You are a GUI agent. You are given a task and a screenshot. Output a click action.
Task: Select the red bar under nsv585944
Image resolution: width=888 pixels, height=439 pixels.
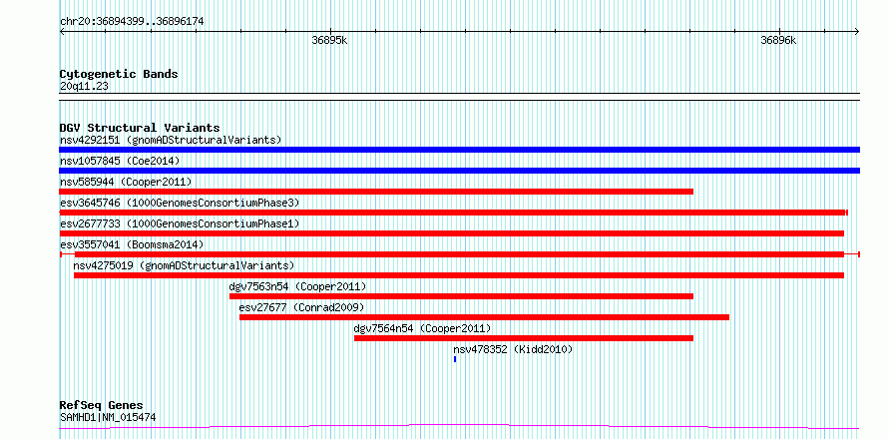376,192
